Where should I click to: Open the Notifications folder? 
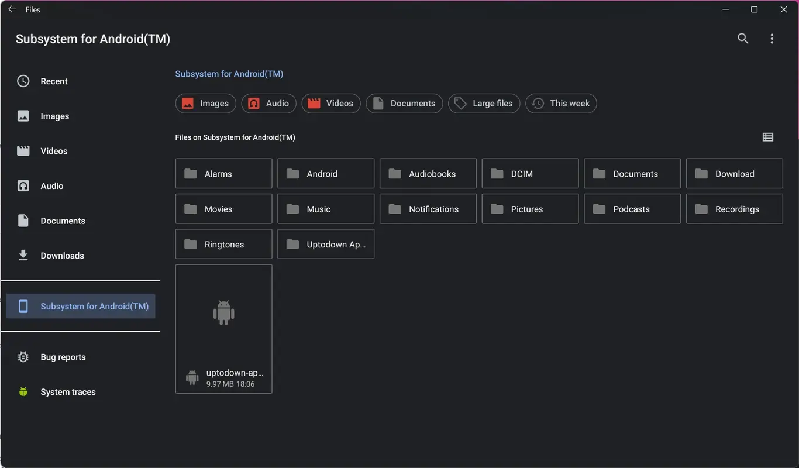[428, 208]
